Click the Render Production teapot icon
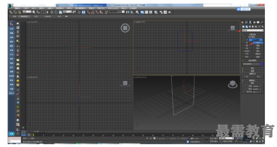Image resolution: width=277 pixels, height=147 pixels. tap(170, 12)
